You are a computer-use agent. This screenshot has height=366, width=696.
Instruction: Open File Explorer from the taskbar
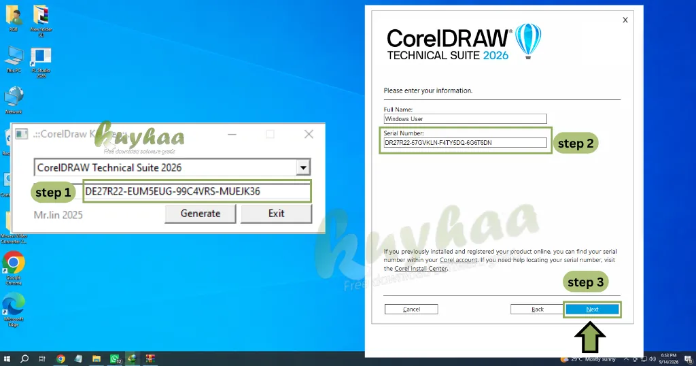click(x=97, y=359)
